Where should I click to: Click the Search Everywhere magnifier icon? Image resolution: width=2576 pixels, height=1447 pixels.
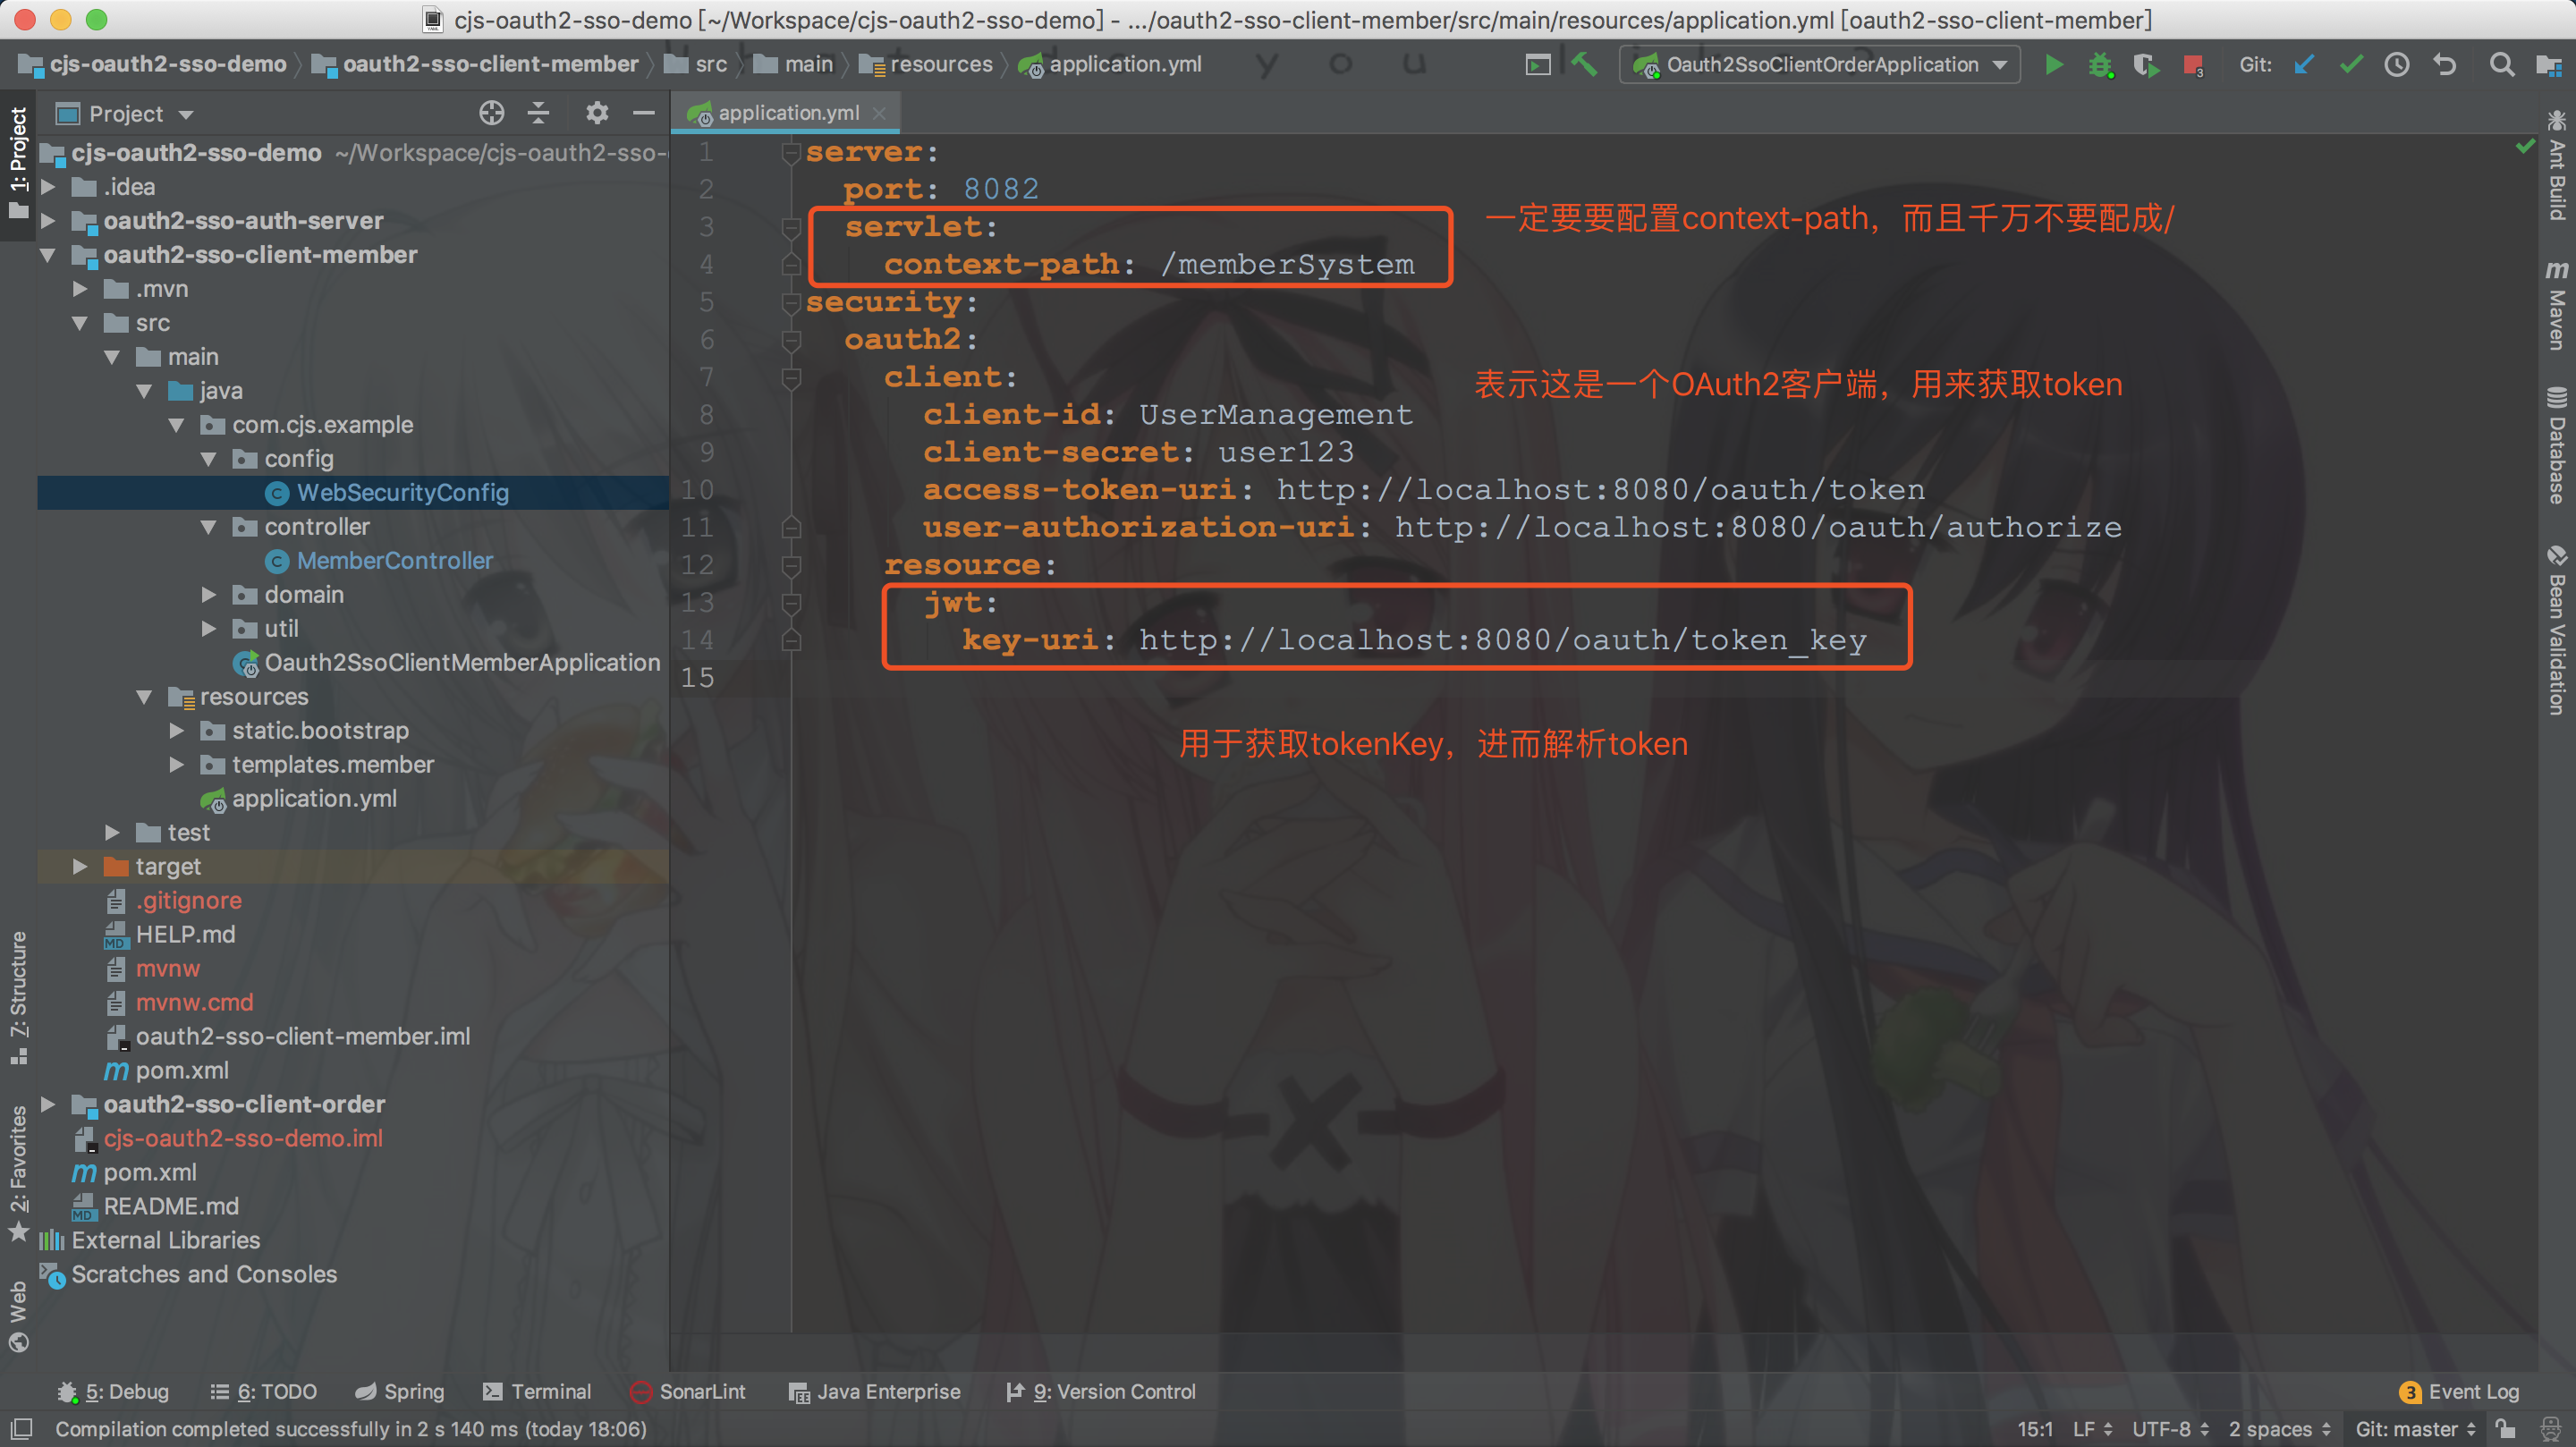[2501, 65]
